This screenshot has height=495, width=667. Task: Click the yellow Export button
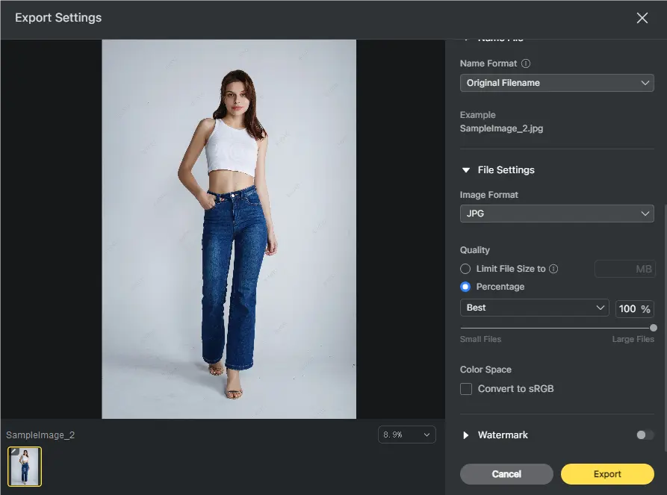tap(607, 474)
